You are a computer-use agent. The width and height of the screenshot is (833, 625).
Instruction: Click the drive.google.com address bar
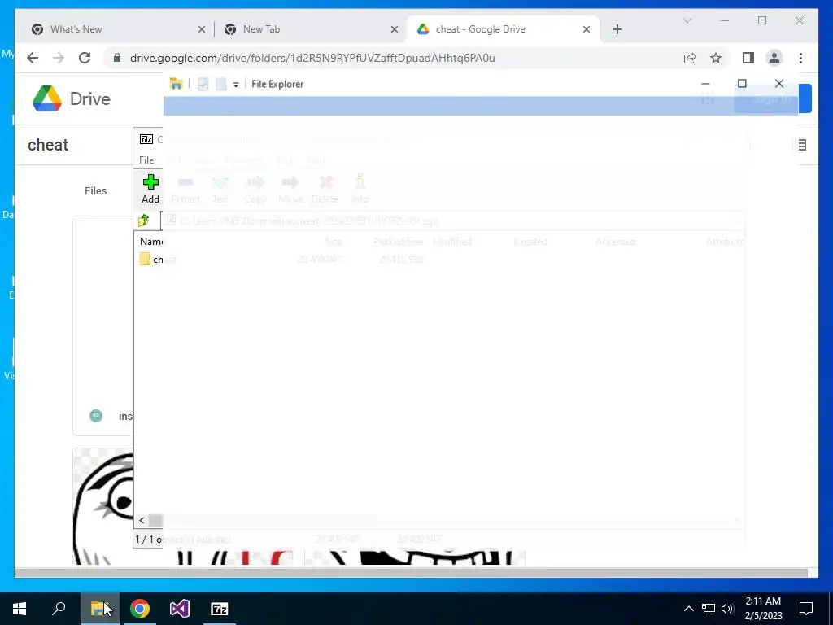[312, 58]
